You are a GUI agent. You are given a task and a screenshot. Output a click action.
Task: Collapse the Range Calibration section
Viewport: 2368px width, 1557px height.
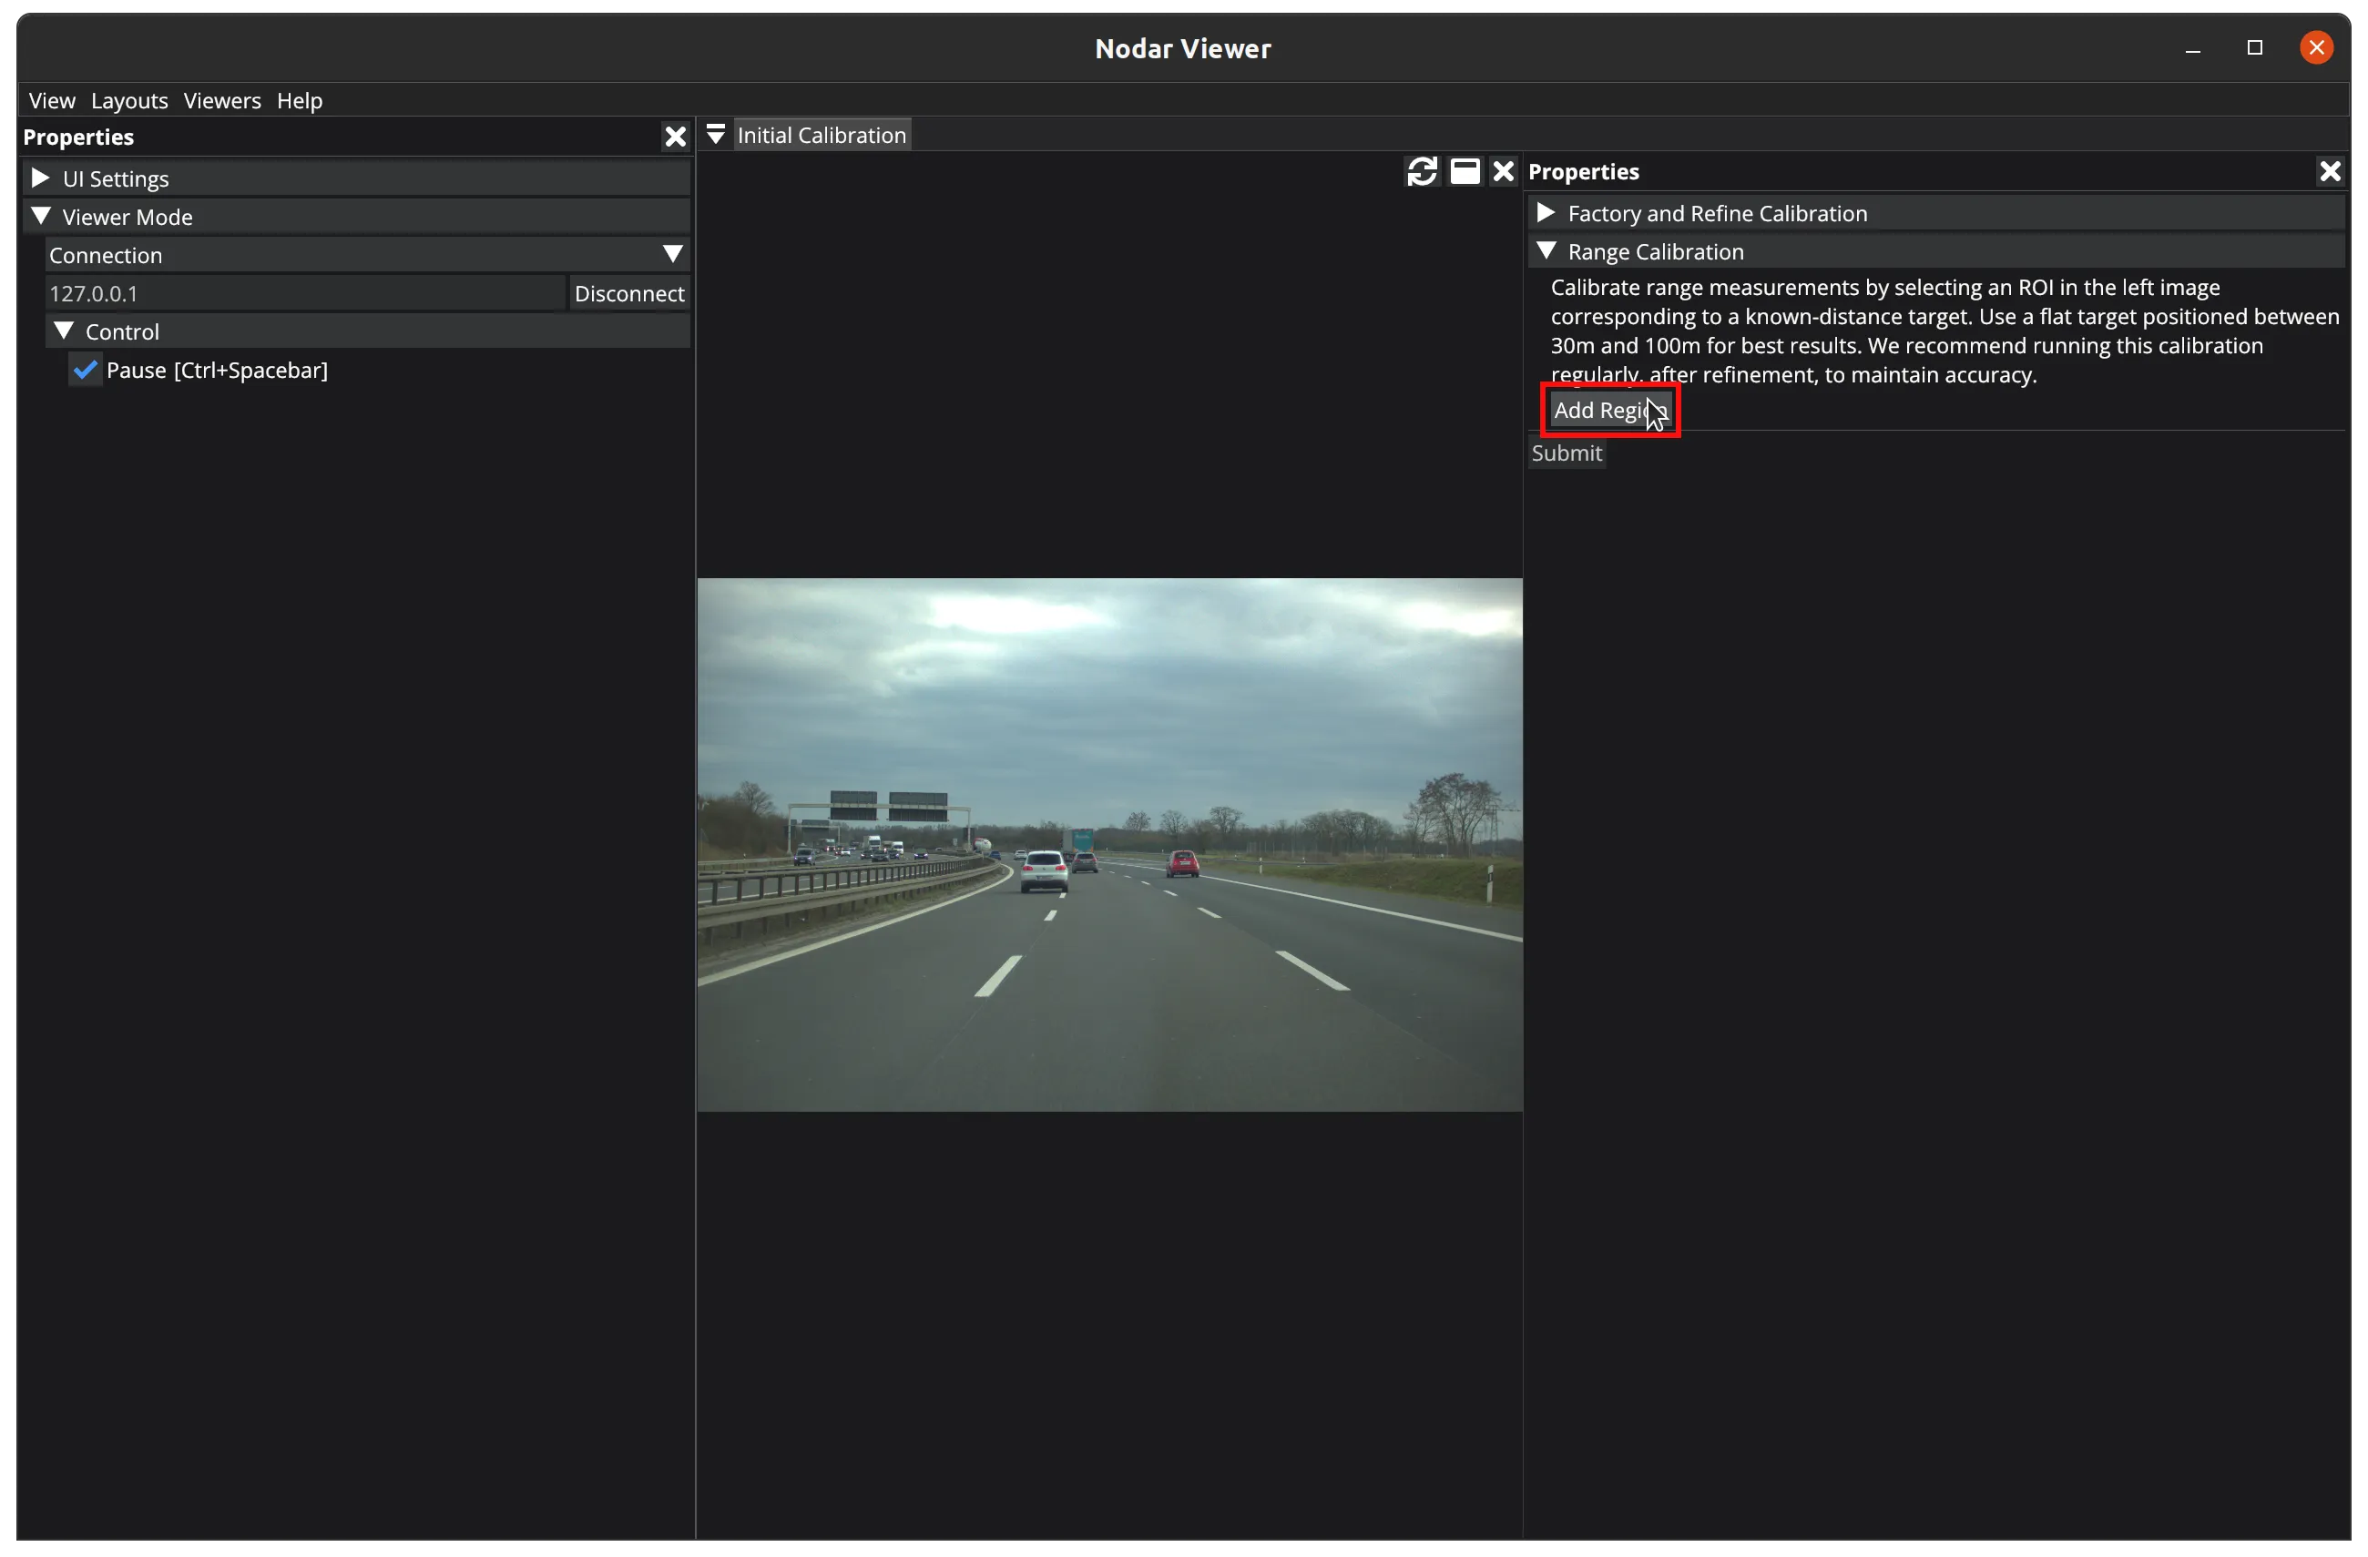click(1546, 250)
